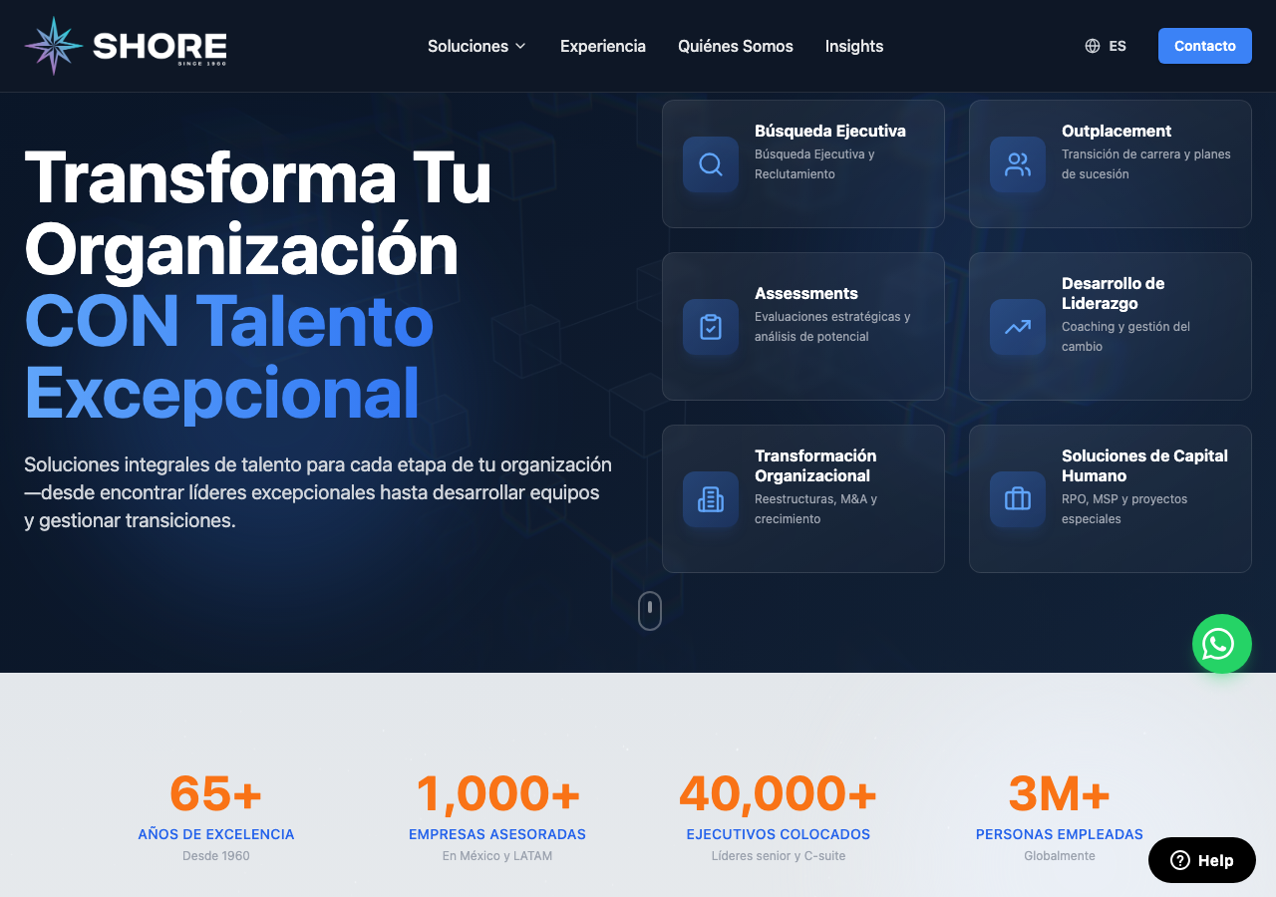Open the Outplacement card title
The image size is (1276, 897).
(x=1116, y=131)
